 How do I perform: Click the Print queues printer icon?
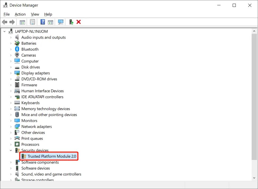pos(17,138)
